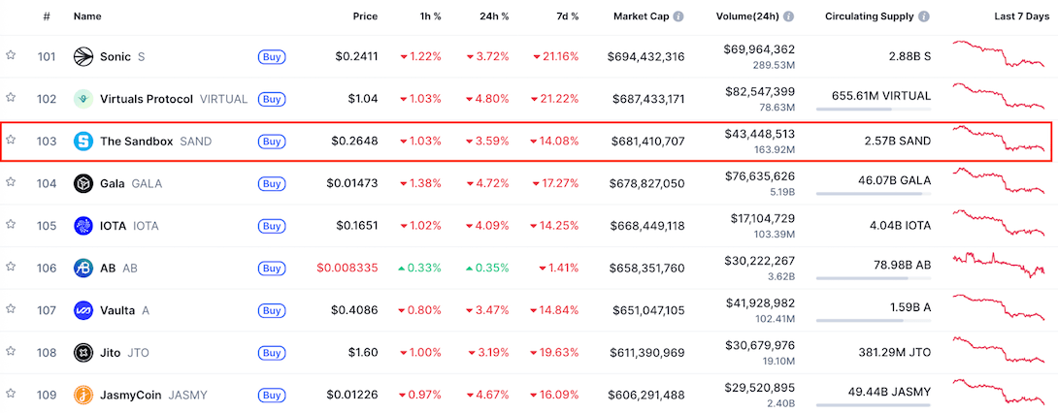Image resolution: width=1058 pixels, height=413 pixels.
Task: Toggle watchlist star for The Sandbox
Action: tap(11, 141)
